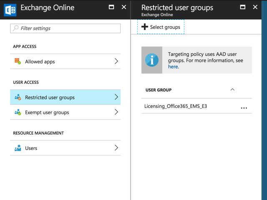Open Exempt user groups menu item
The height and width of the screenshot is (200, 267).
[65, 112]
